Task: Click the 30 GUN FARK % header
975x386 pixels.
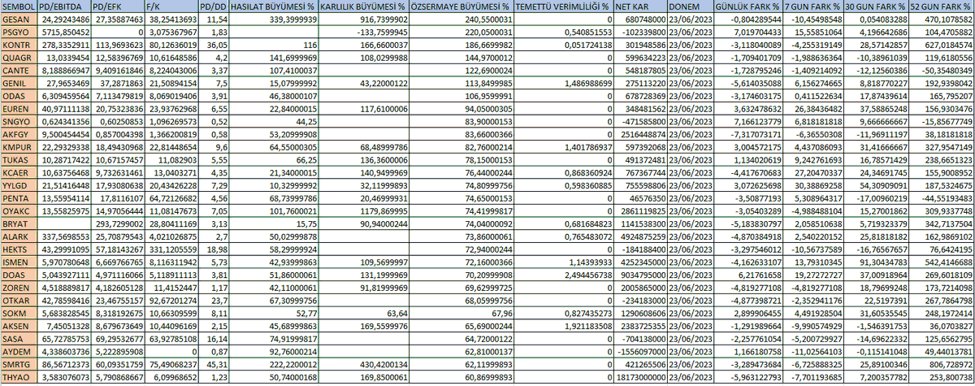Action: pos(876,6)
